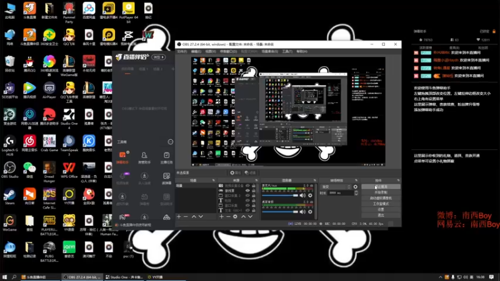Image resolution: width=500 pixels, height=281 pixels.
Task: Open the 房管助手 tool in 直播伴侣
Action: 144,158
